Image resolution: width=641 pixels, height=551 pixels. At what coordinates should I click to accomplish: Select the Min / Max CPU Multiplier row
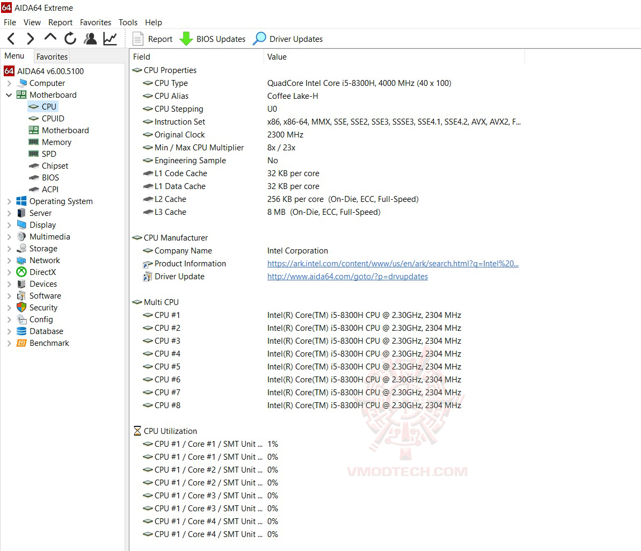click(327, 148)
